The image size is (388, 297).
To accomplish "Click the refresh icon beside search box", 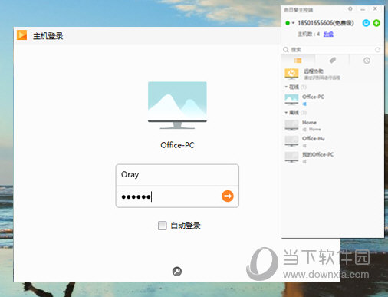I will tap(377, 50).
